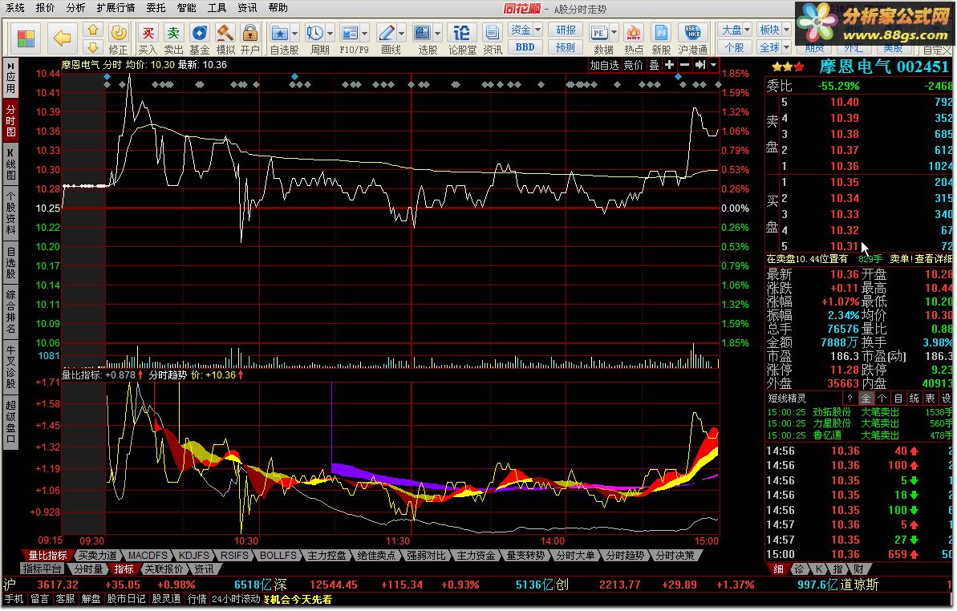Click the 叠 overlay button
Screen dimensions: 957x611
click(x=655, y=65)
